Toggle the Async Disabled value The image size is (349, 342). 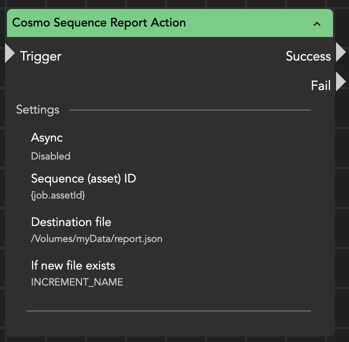coord(50,156)
